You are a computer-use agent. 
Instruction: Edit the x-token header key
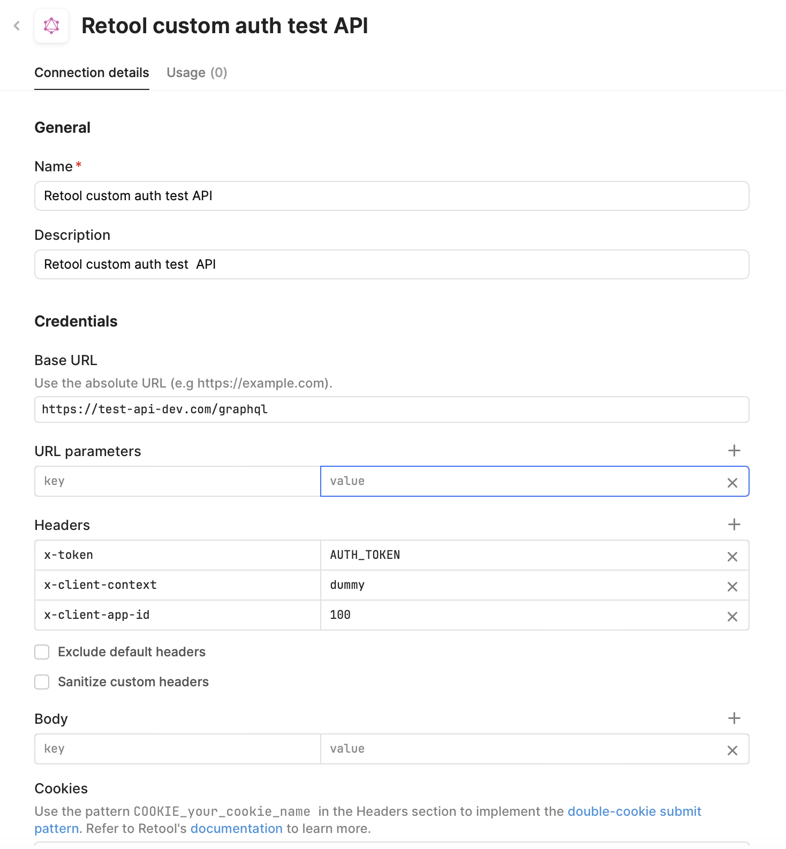click(178, 555)
